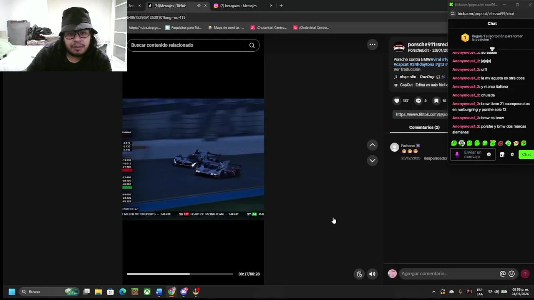The image size is (534, 300).
Task: Mute the TikTok video volume icon
Action: point(372,274)
